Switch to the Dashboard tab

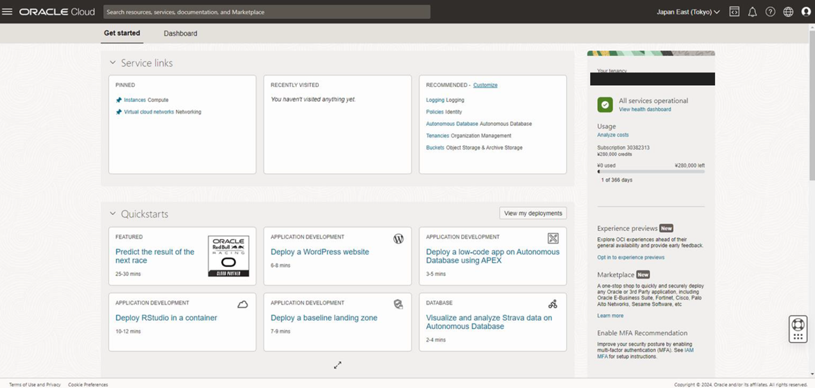[180, 33]
